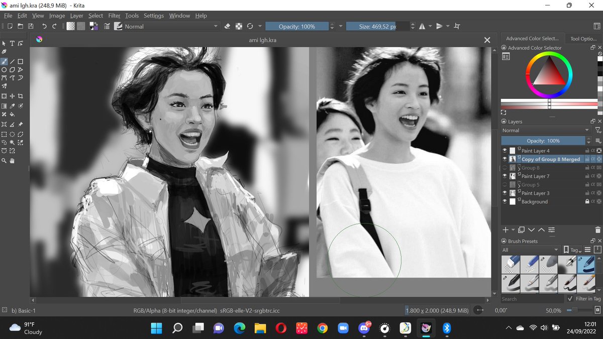The image size is (603, 339).
Task: Open the Layer menu
Action: (x=76, y=16)
